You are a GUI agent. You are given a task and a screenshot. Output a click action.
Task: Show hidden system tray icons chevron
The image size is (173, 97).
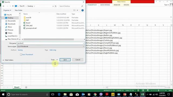point(147,94)
